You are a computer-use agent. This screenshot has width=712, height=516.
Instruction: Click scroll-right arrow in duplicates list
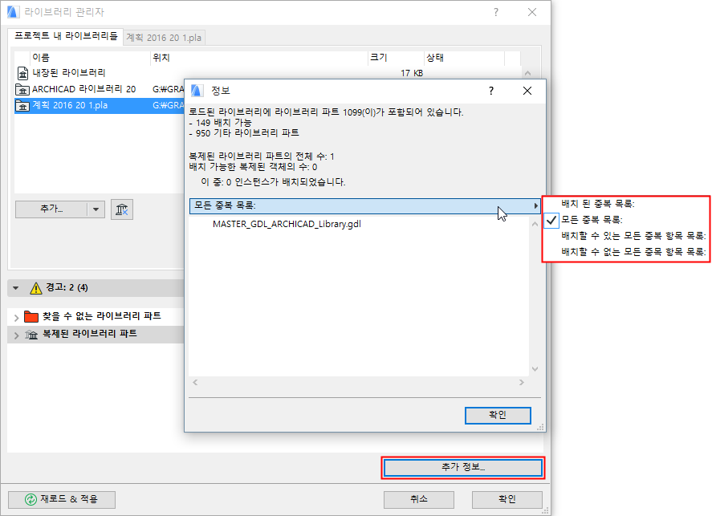[521, 383]
